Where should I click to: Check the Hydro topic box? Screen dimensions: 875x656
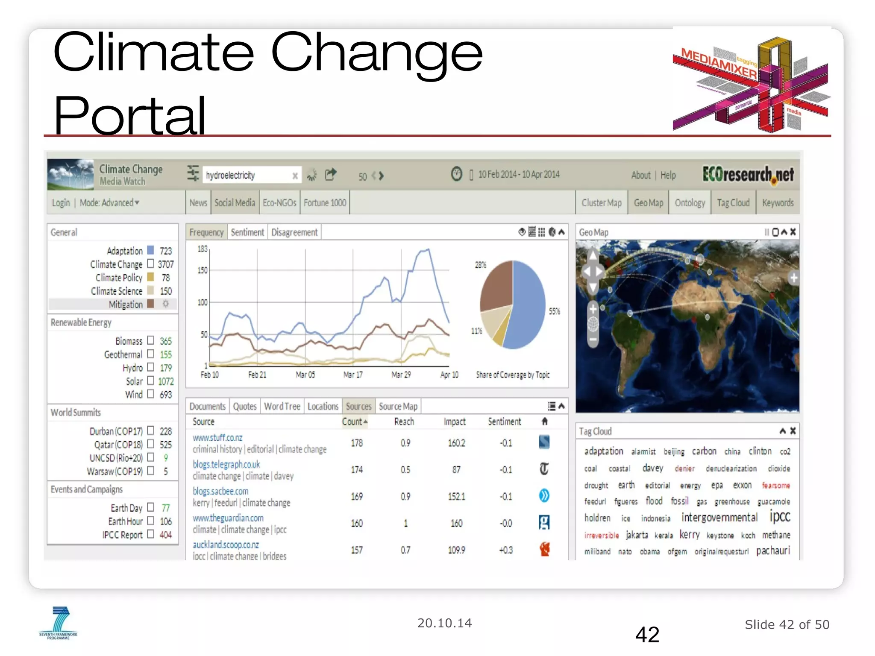tap(150, 367)
